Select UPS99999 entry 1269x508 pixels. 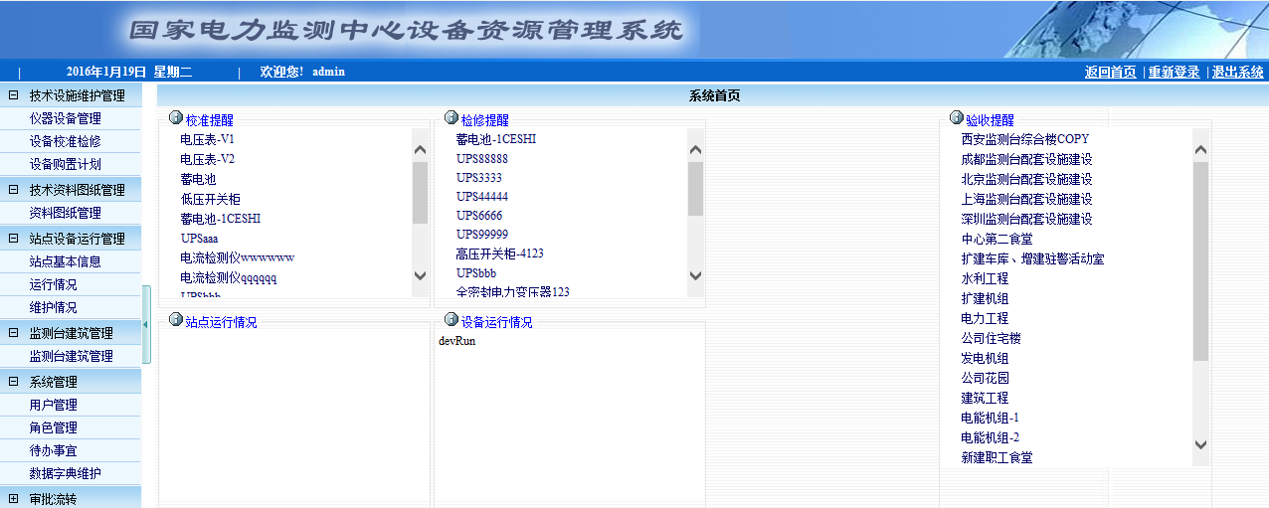point(482,235)
